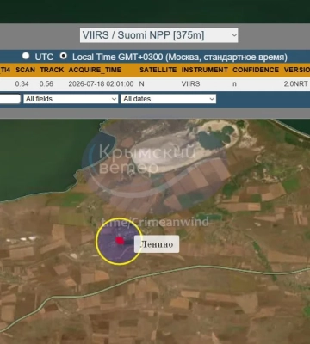Viewport: 310px width, 344px height.
Task: Expand the All fields dropdown
Action: (71, 99)
